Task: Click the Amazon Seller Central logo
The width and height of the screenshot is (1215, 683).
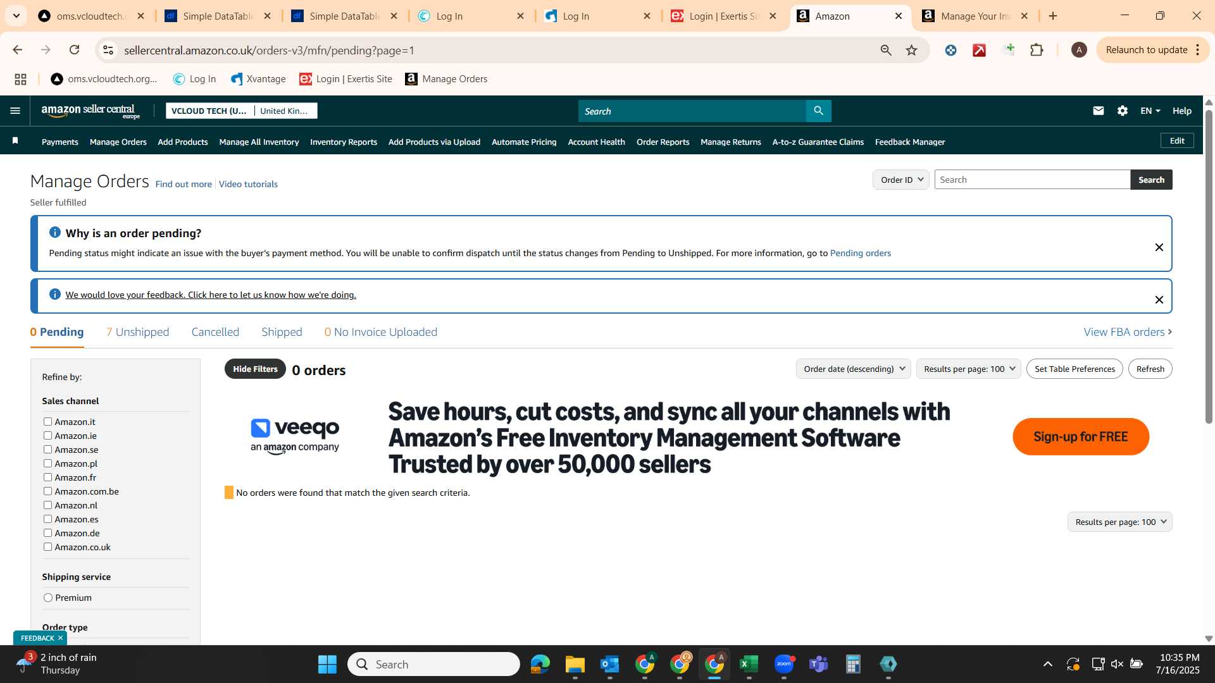Action: pyautogui.click(x=90, y=111)
